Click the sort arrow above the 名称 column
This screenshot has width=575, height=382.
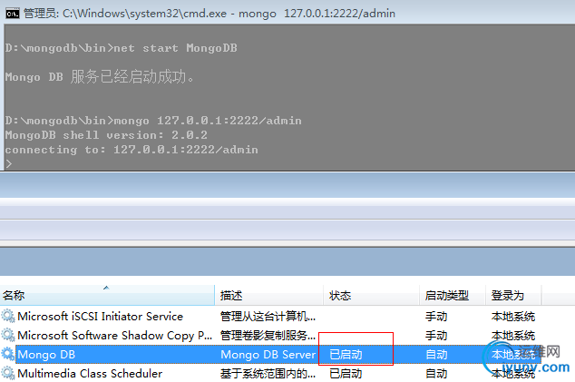(x=106, y=288)
